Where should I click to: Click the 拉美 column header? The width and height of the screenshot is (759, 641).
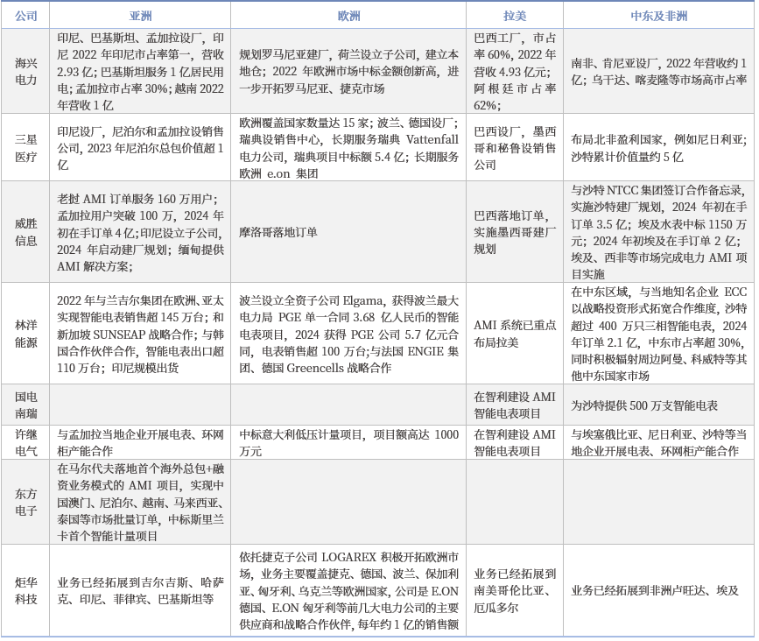[x=515, y=16]
